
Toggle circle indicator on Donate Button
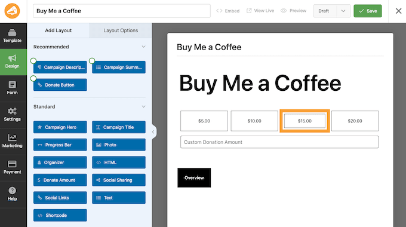[x=33, y=78]
